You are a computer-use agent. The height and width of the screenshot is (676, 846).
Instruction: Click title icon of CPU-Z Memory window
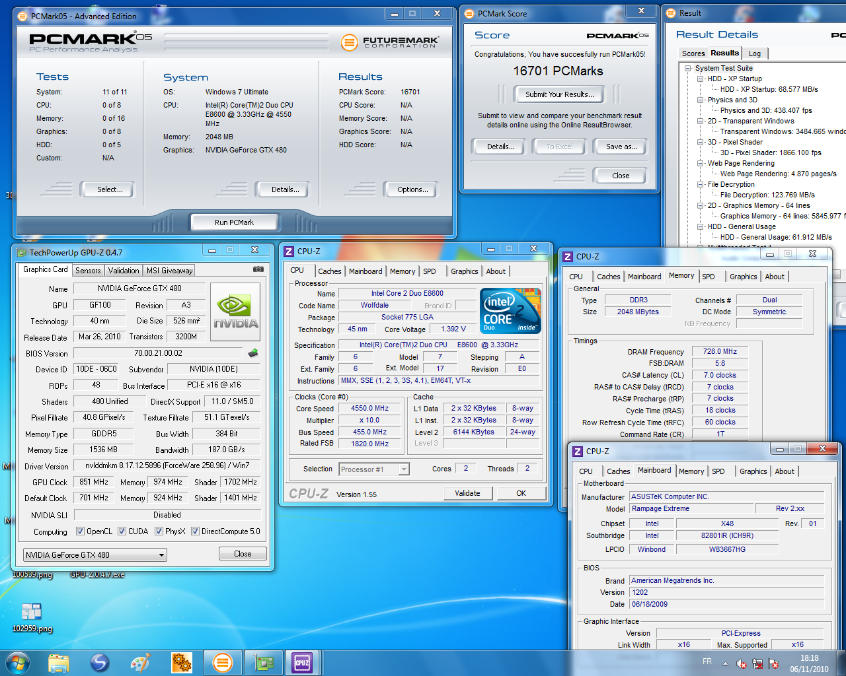(567, 256)
